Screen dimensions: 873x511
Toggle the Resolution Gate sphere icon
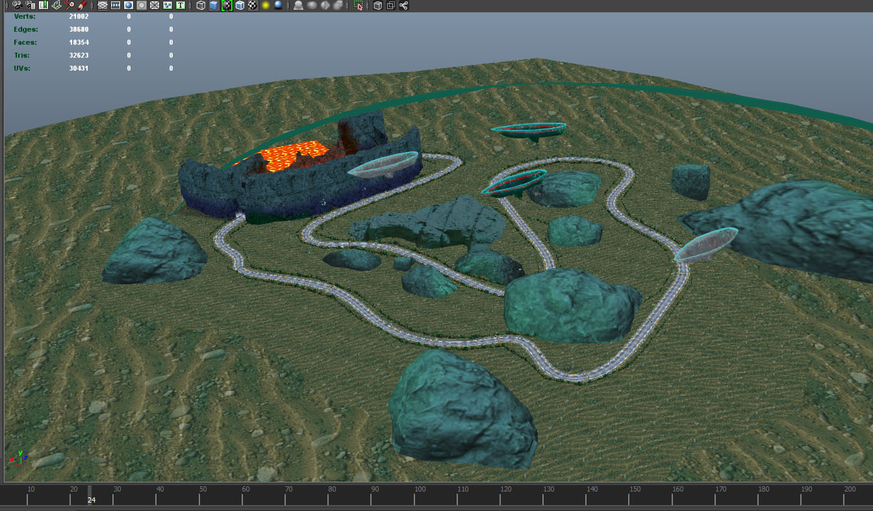coord(129,5)
